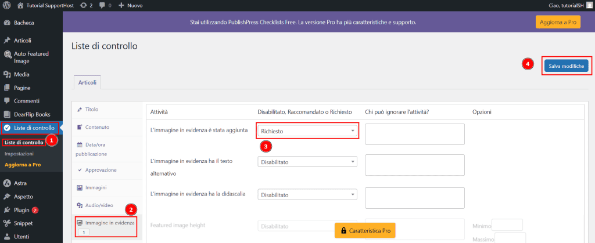
Task: Click ignore field for didascalia row
Action: (x=415, y=198)
